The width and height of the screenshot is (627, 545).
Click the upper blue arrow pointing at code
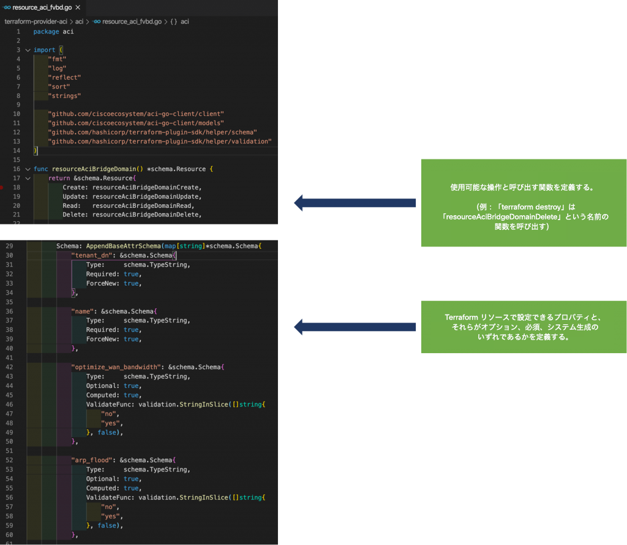[355, 203]
